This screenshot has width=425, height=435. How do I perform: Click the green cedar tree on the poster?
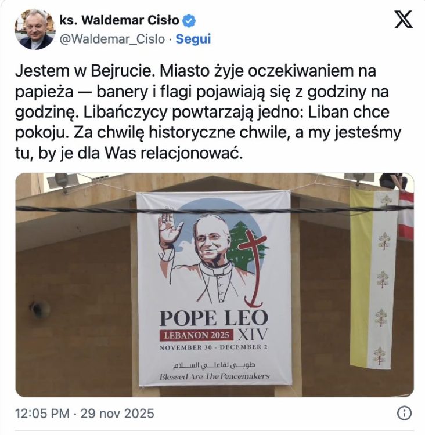coord(244,247)
